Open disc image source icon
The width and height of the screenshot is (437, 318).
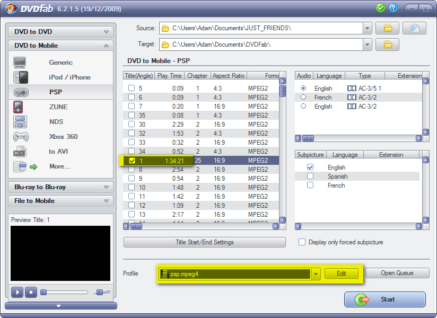[x=414, y=28]
